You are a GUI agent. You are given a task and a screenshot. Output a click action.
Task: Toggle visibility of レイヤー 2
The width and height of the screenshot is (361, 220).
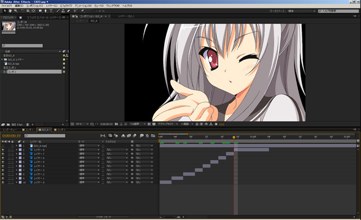pos(3,174)
